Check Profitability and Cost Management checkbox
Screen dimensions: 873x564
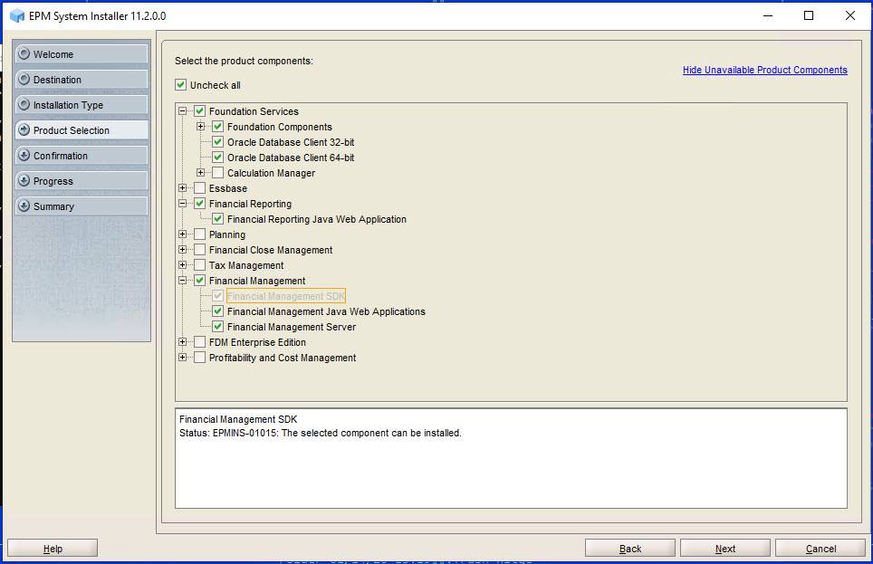[x=200, y=358]
